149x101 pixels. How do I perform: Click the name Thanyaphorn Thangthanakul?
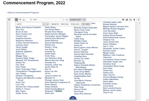[x=28, y=71]
